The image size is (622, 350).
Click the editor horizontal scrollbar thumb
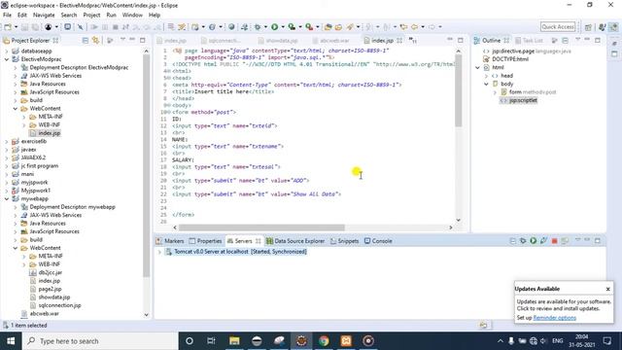coord(261,227)
